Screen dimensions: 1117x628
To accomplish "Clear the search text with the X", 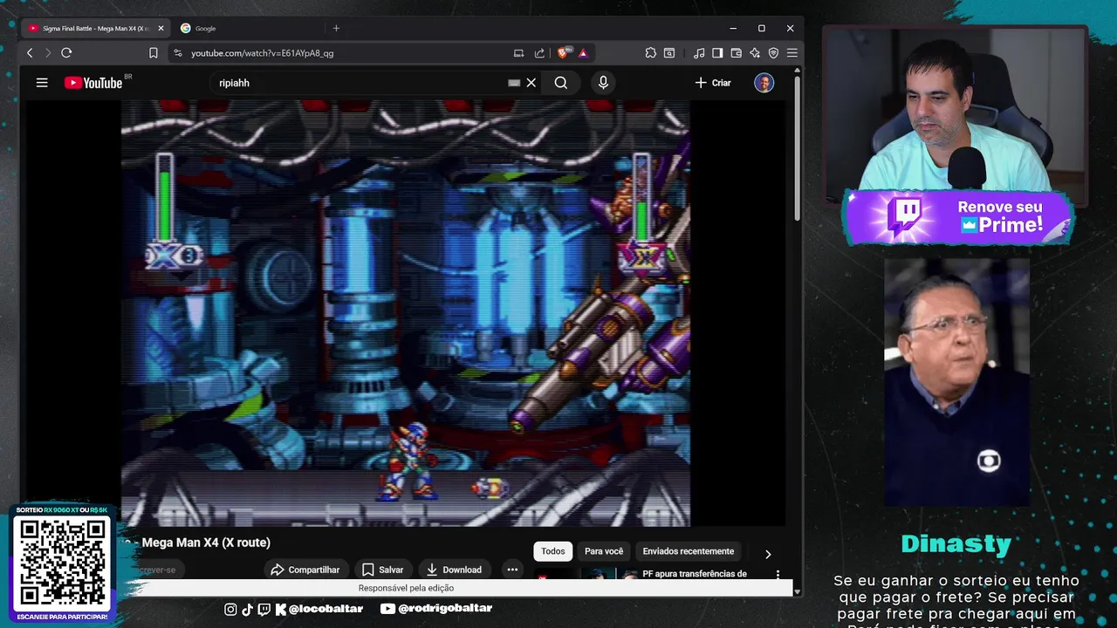I will (531, 83).
